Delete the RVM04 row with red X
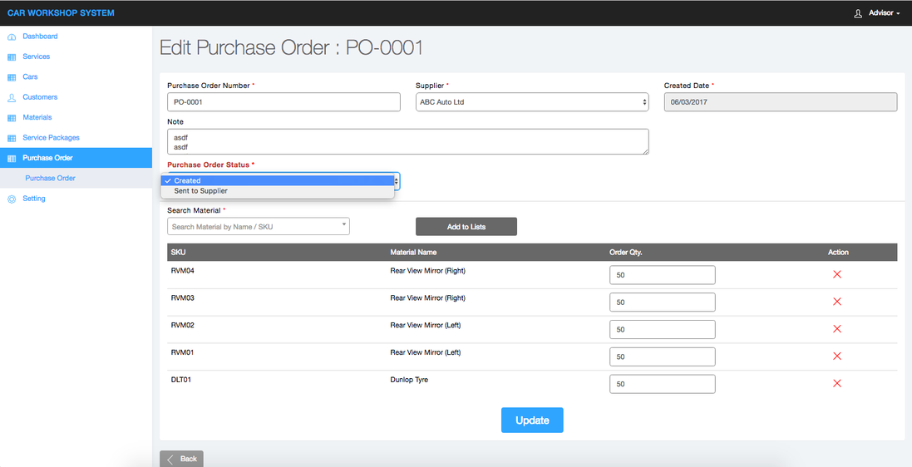This screenshot has height=467, width=912. pyautogui.click(x=837, y=275)
